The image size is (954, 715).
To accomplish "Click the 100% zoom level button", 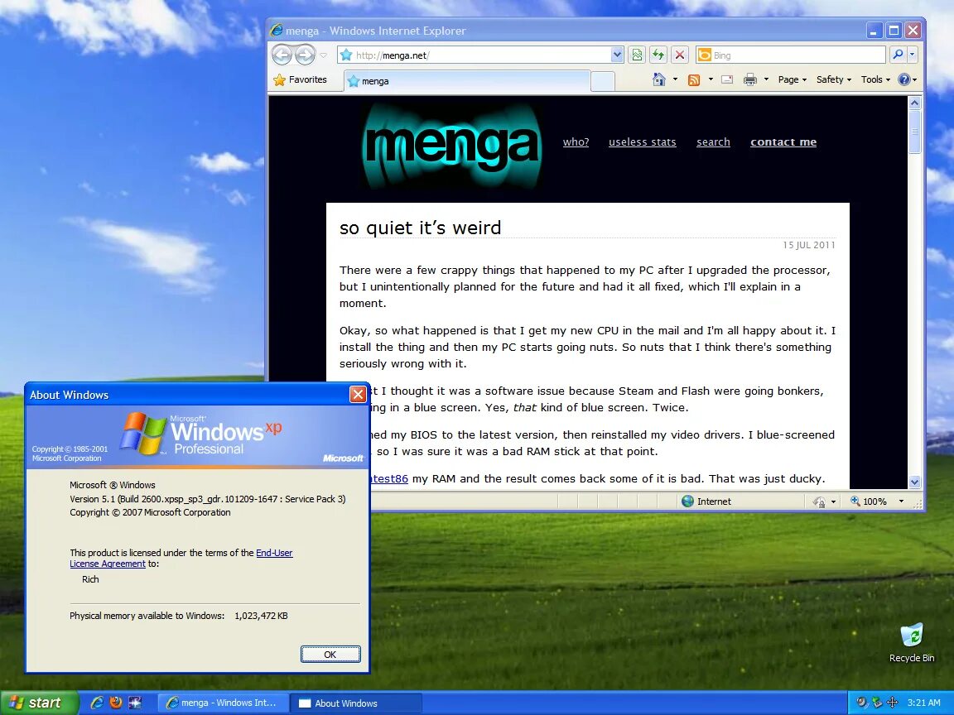I will 869,501.
